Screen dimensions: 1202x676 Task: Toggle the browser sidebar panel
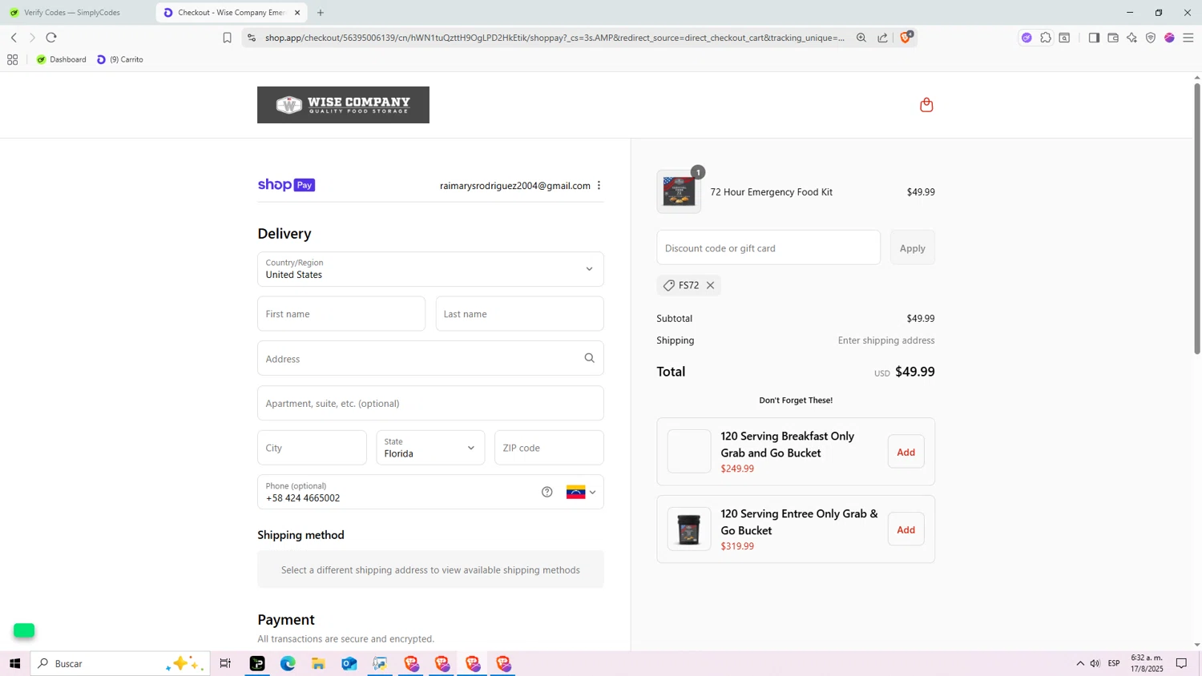click(1094, 38)
